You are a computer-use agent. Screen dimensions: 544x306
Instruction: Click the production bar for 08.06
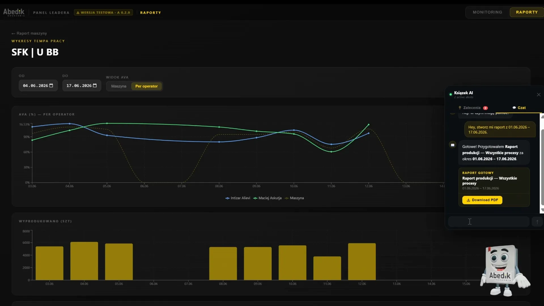pos(223,263)
